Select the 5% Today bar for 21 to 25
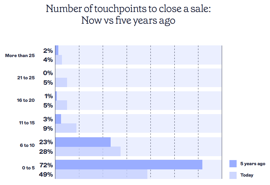 tap(61, 82)
